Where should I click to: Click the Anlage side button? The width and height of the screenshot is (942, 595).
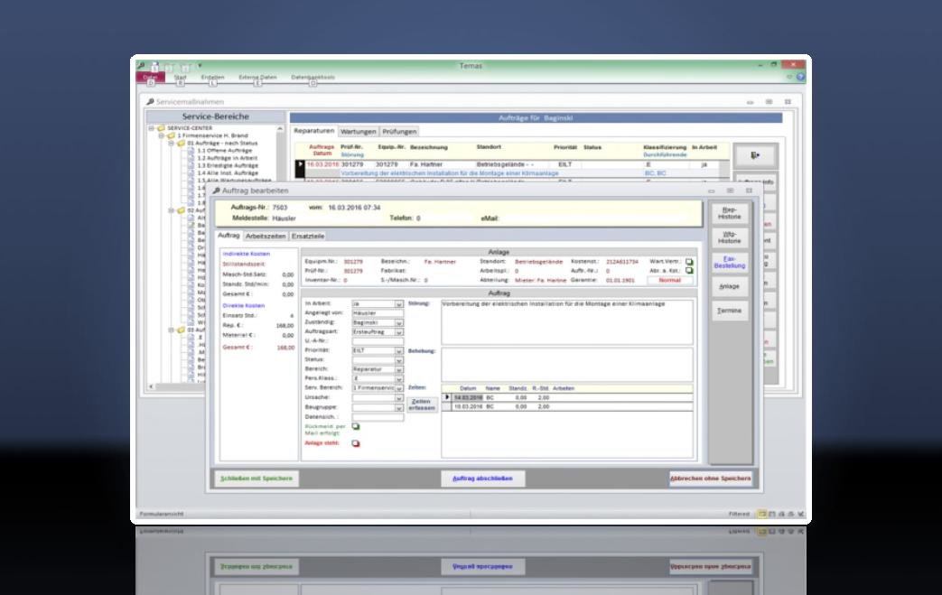click(730, 286)
